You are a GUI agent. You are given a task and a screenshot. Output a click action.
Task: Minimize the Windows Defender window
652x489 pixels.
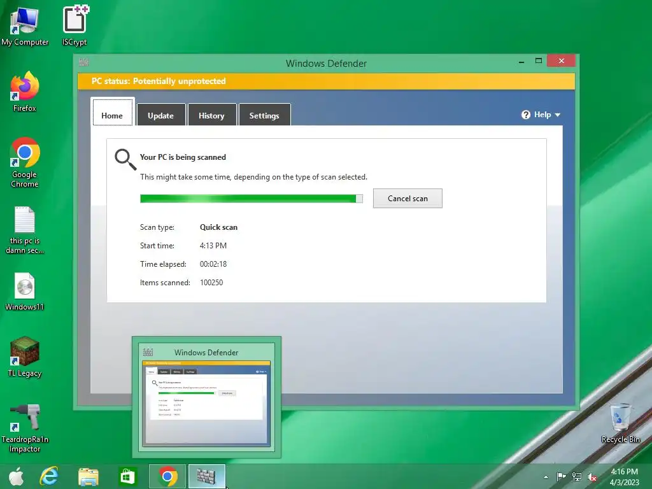tap(521, 62)
